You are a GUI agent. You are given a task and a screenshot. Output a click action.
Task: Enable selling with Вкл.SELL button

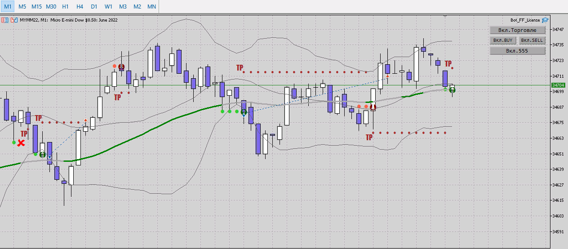(x=532, y=40)
